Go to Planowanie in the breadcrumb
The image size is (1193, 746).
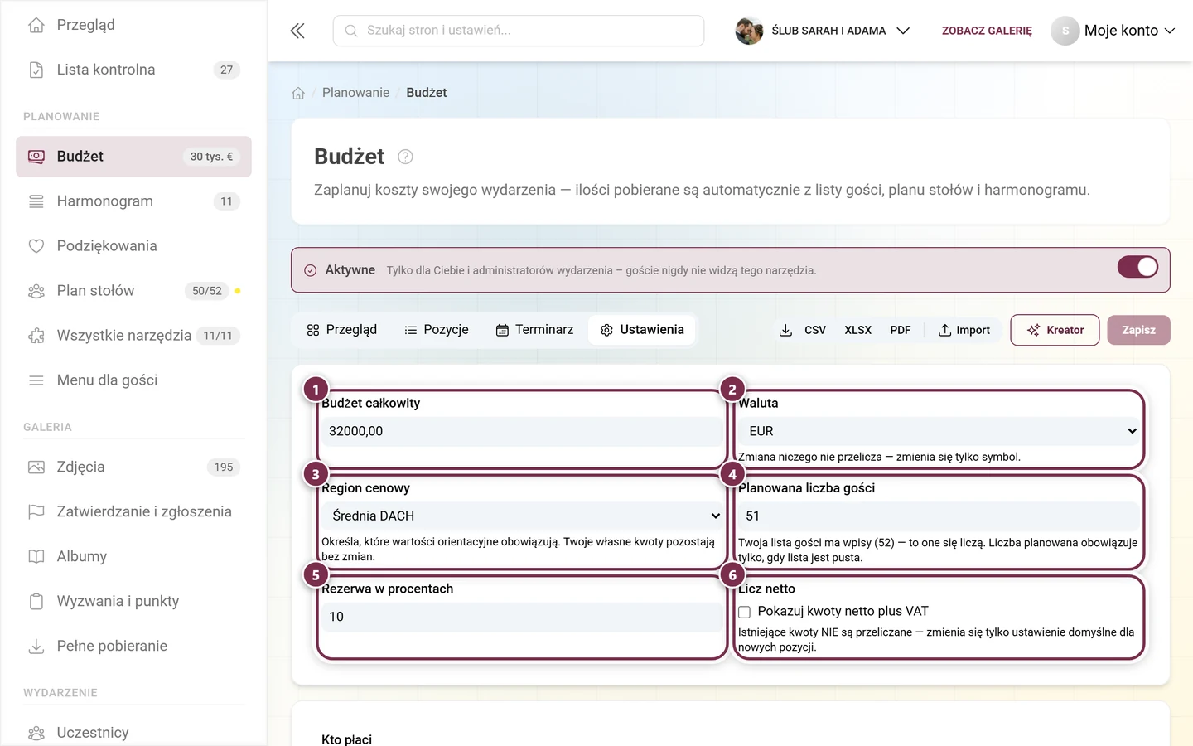coord(355,93)
